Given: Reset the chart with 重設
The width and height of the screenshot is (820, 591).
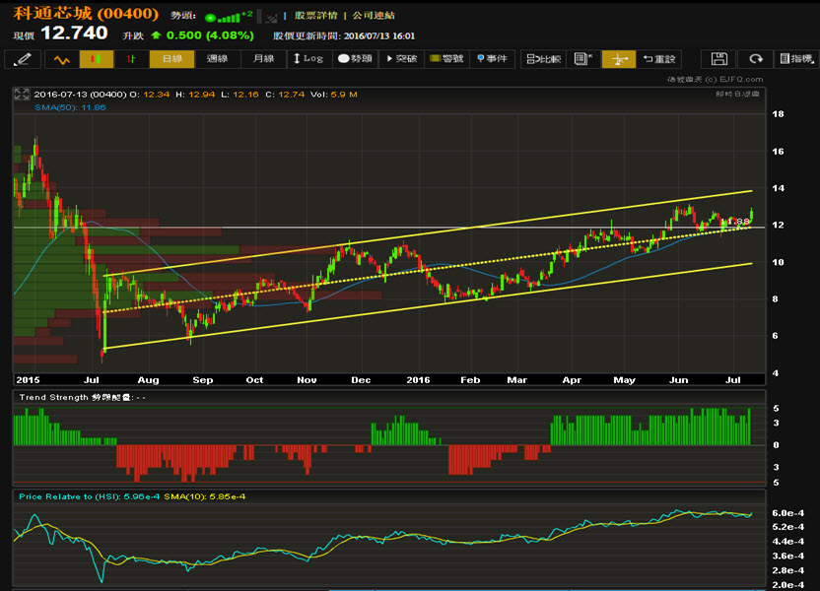Looking at the screenshot, I should coord(659,59).
